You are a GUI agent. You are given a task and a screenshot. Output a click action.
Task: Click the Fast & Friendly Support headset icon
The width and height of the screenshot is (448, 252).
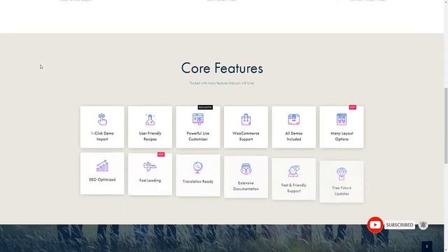(x=294, y=171)
